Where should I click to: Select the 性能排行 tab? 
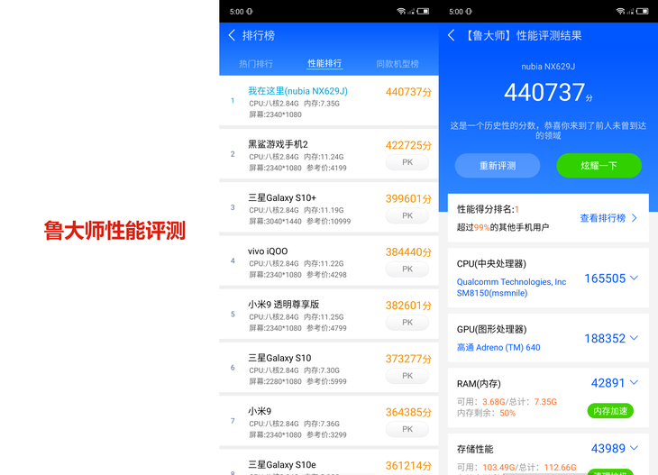click(x=324, y=63)
